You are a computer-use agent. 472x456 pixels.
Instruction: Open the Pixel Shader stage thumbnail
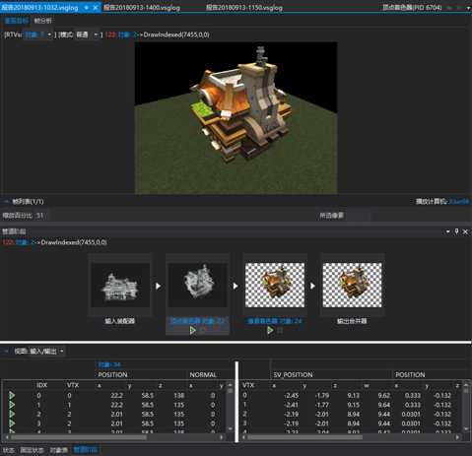click(275, 285)
